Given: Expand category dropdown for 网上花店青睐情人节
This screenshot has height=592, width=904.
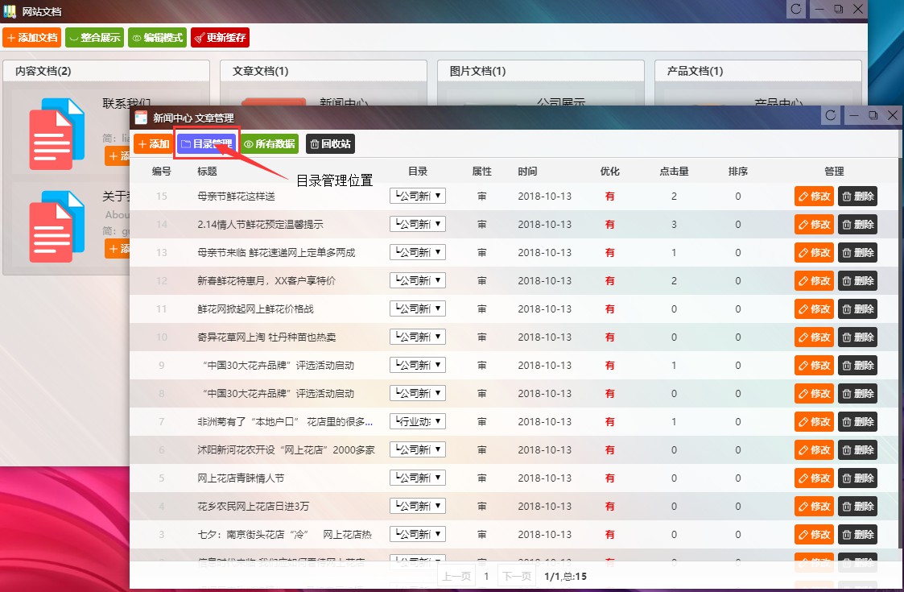Looking at the screenshot, I should coord(418,478).
